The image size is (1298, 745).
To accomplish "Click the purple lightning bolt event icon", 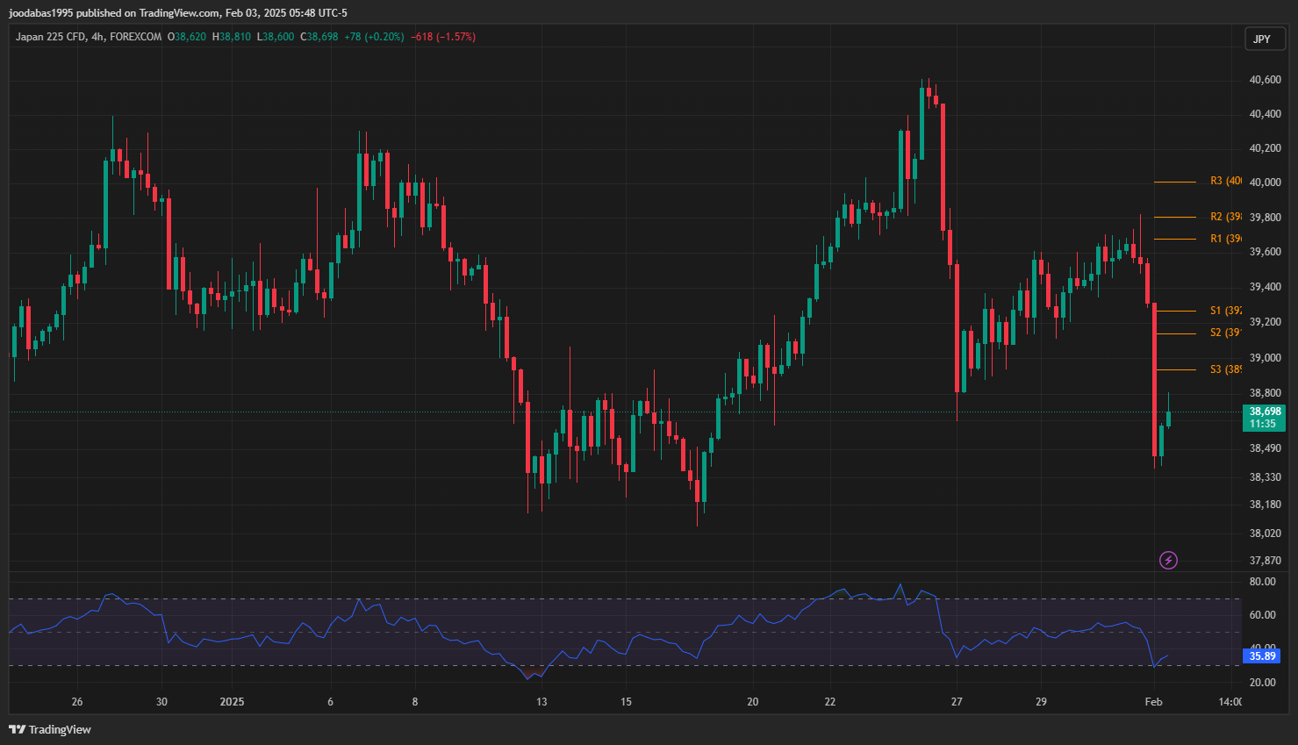I will click(1168, 560).
